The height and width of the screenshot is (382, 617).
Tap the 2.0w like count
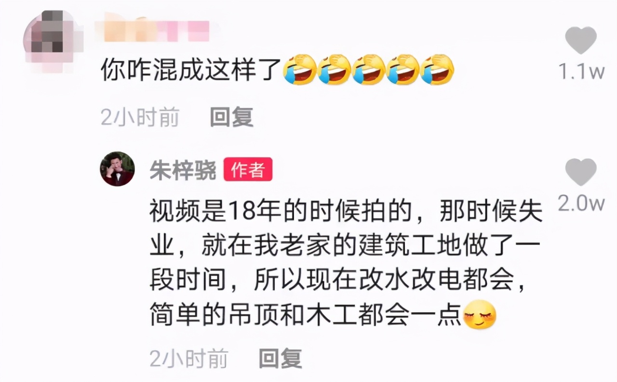581,204
